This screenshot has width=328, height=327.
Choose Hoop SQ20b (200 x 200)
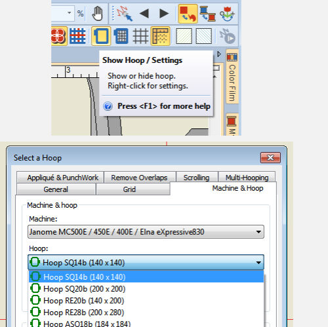tap(146, 289)
